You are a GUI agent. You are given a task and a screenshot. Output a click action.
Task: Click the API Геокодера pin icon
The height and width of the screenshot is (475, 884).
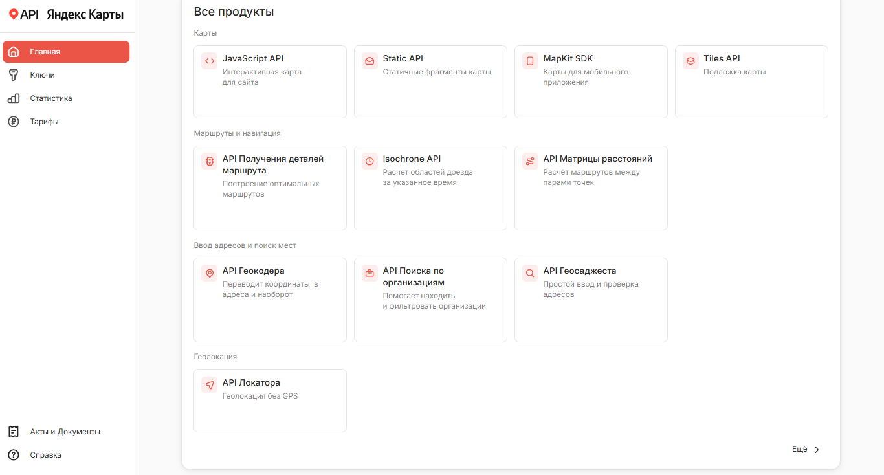coord(209,273)
